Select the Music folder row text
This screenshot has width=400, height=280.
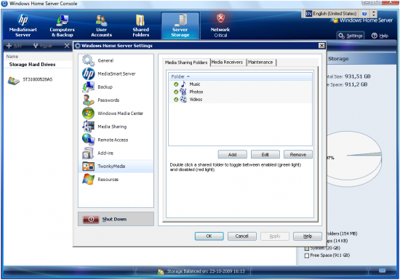point(195,84)
